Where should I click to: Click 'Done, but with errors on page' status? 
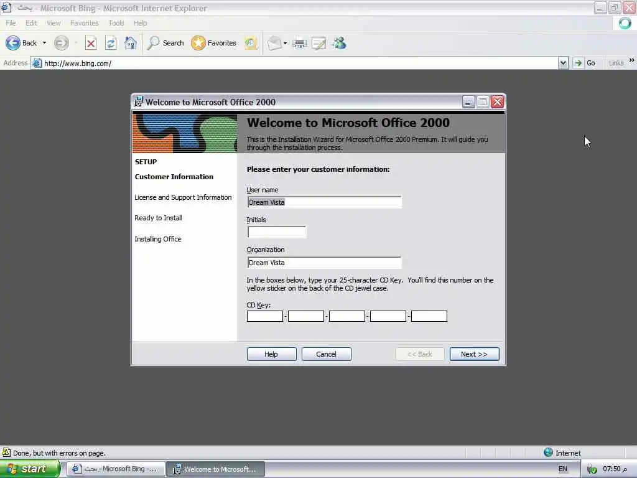tap(59, 453)
